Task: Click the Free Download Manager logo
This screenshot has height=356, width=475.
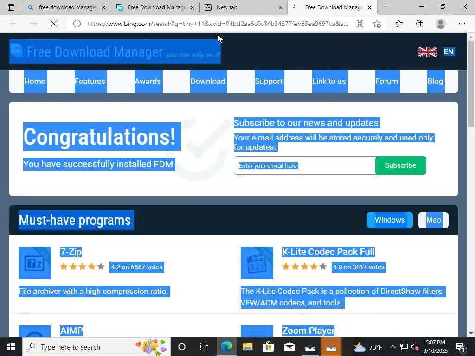Action: tap(115, 51)
